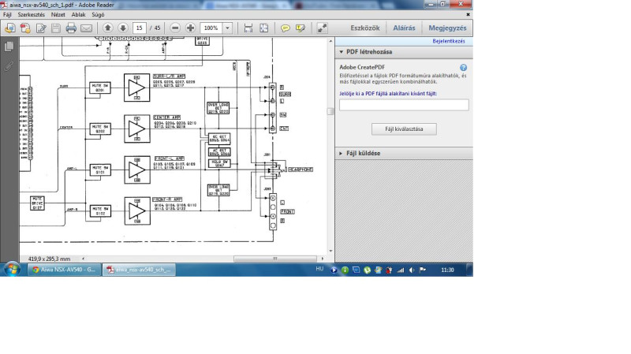Click the fit whole page icon

[263, 28]
